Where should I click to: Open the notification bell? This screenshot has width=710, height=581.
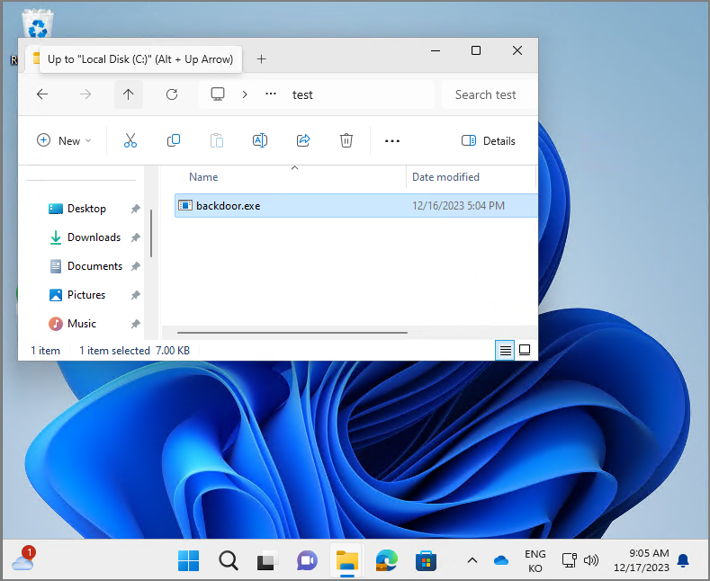(x=683, y=560)
